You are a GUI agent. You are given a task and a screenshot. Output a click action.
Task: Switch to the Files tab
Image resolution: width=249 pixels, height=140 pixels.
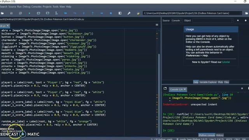(226, 82)
